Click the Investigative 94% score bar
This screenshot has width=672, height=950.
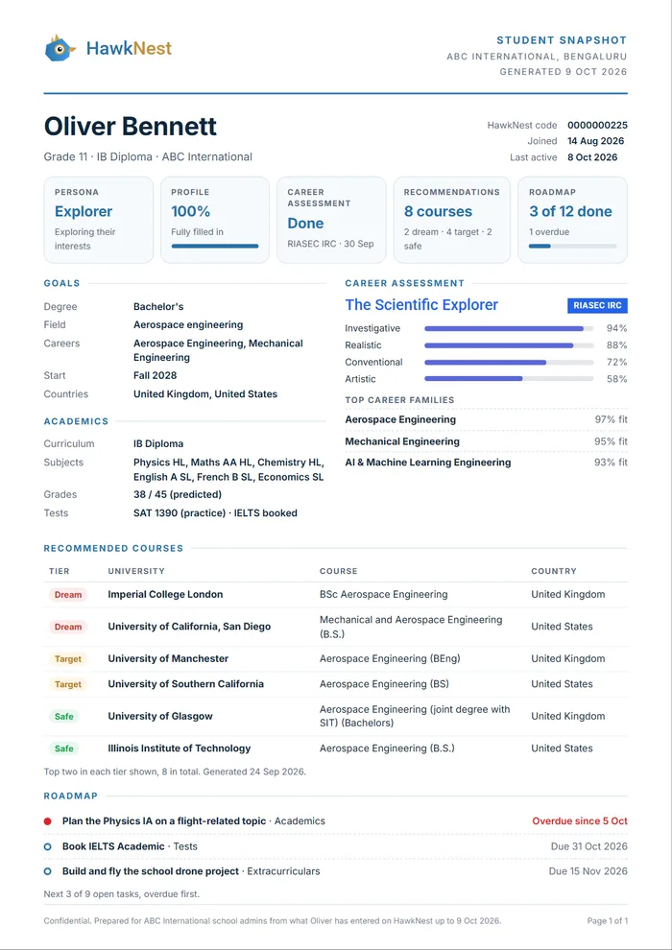click(509, 328)
